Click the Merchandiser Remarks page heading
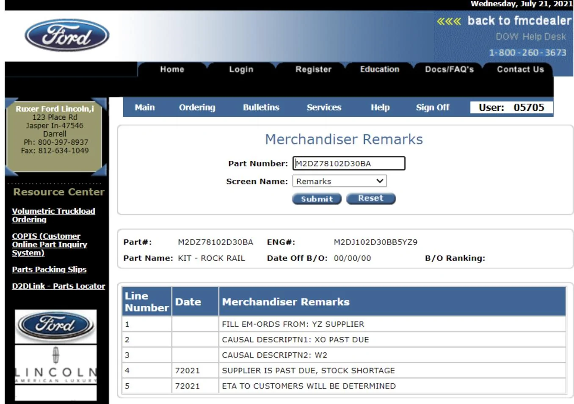Image resolution: width=574 pixels, height=404 pixels. [x=344, y=139]
